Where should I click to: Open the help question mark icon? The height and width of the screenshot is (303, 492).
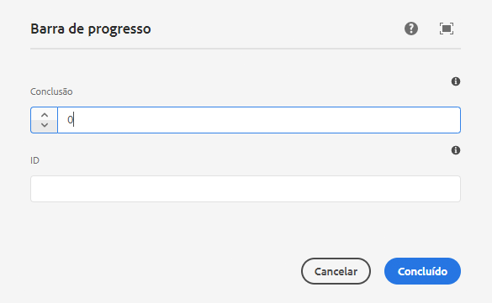tap(411, 29)
